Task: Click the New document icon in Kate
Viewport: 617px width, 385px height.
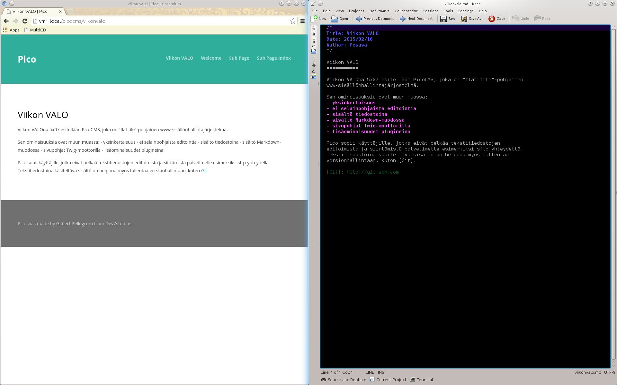Action: pyautogui.click(x=315, y=19)
